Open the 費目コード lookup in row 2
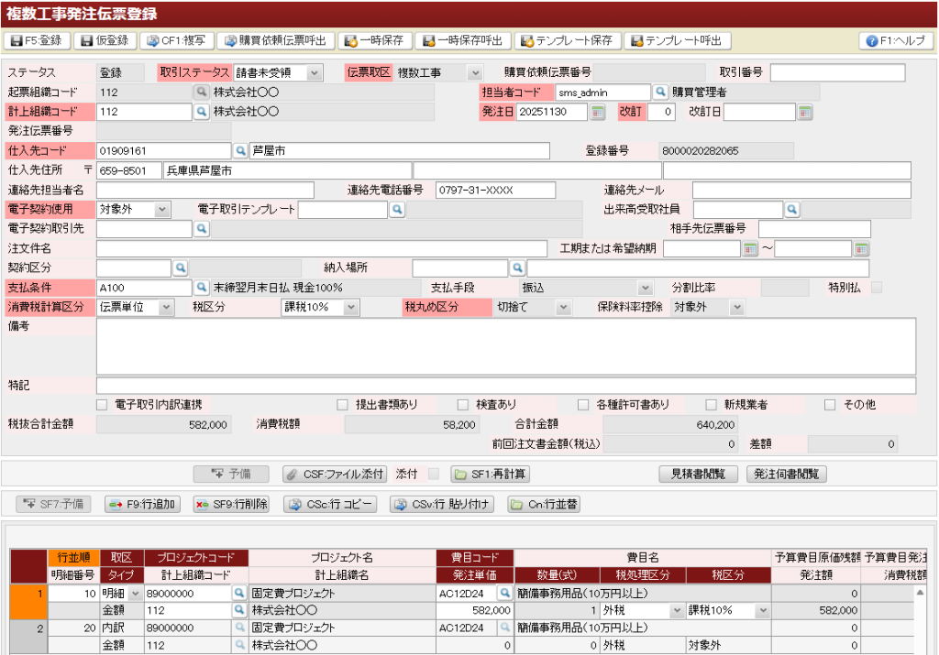The image size is (939, 655). [505, 628]
